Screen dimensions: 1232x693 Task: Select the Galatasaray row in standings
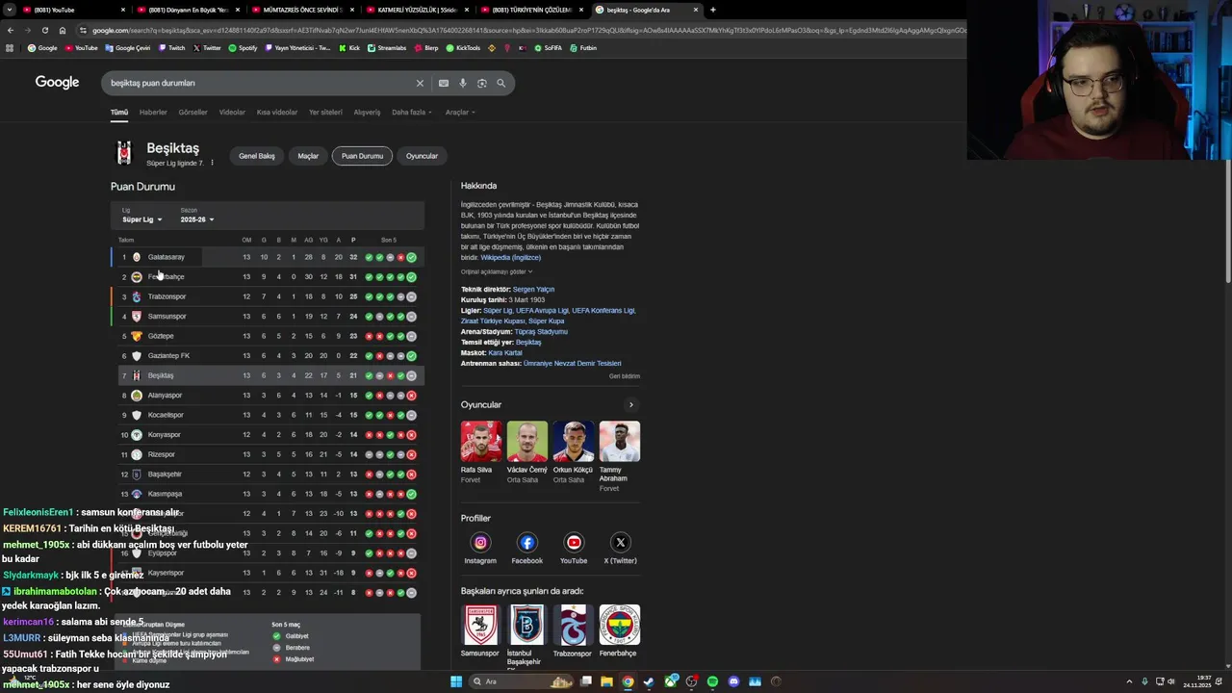pyautogui.click(x=268, y=257)
